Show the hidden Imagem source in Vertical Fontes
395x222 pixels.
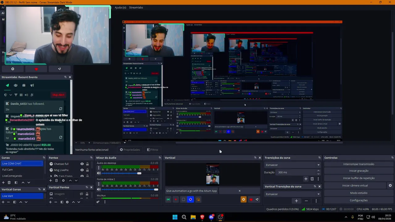pyautogui.click(x=81, y=194)
